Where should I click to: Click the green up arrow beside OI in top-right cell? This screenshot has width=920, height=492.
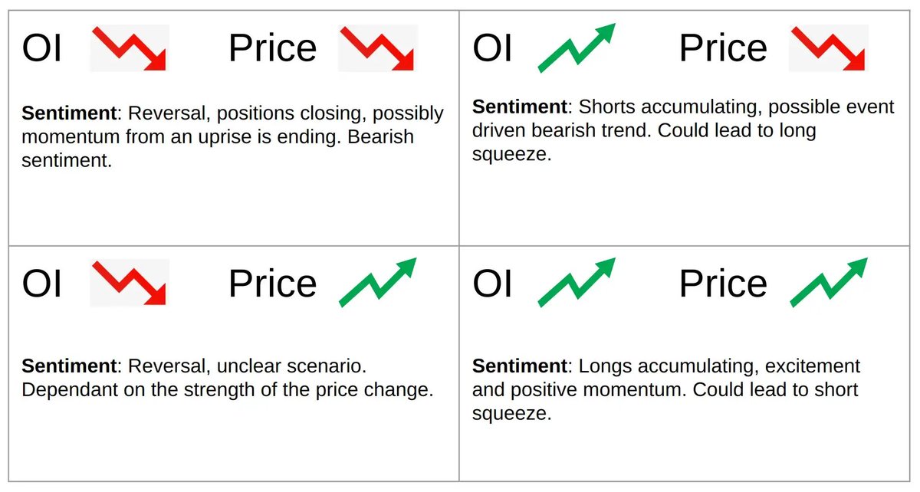pos(577,48)
